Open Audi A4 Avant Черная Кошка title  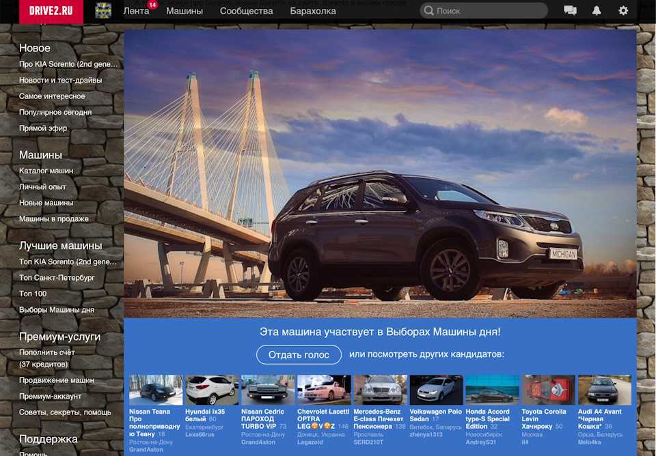coord(599,419)
